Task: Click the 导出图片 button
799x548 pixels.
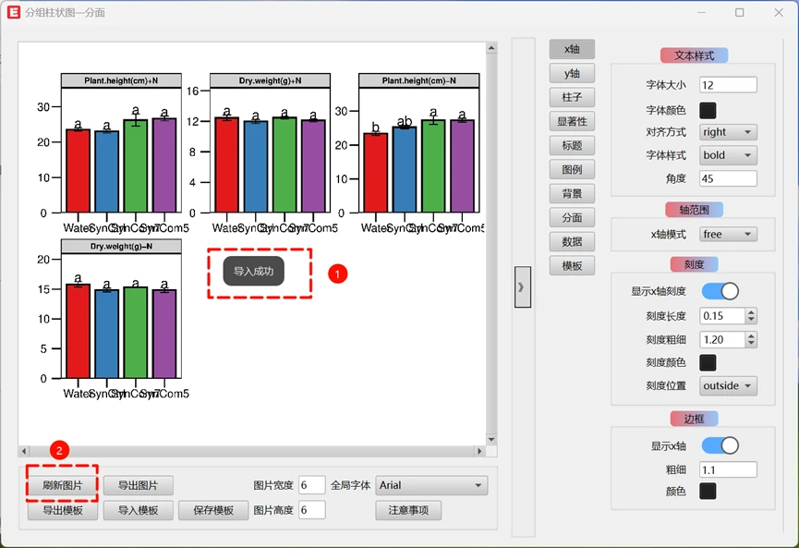Action: click(x=138, y=485)
